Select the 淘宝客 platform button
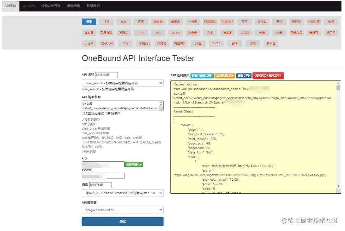This screenshot has height=231, width=345. (x=227, y=32)
